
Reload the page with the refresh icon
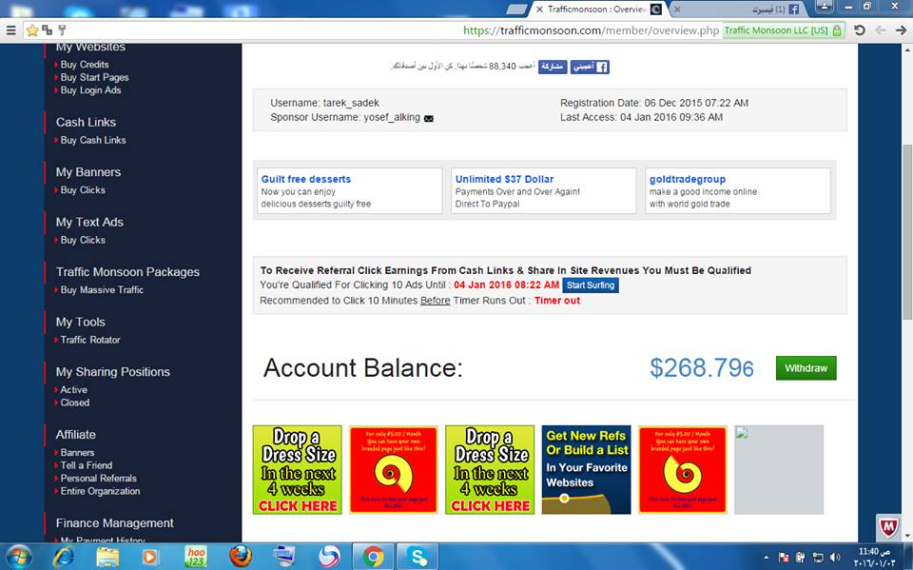(x=860, y=30)
